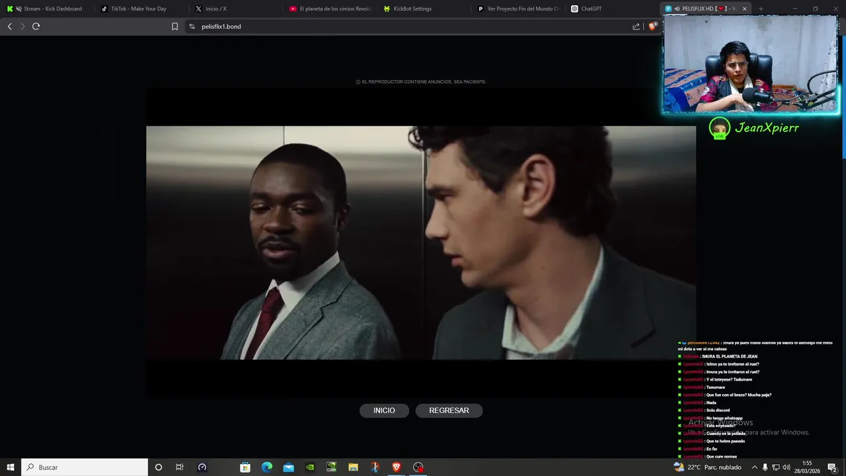
Task: Click the share icon in the address bar
Action: [636, 26]
